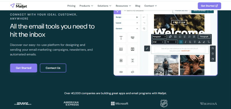Open the Resources dropdown menu
Screen dimensions: 231x109
pyautogui.click(x=123, y=6)
